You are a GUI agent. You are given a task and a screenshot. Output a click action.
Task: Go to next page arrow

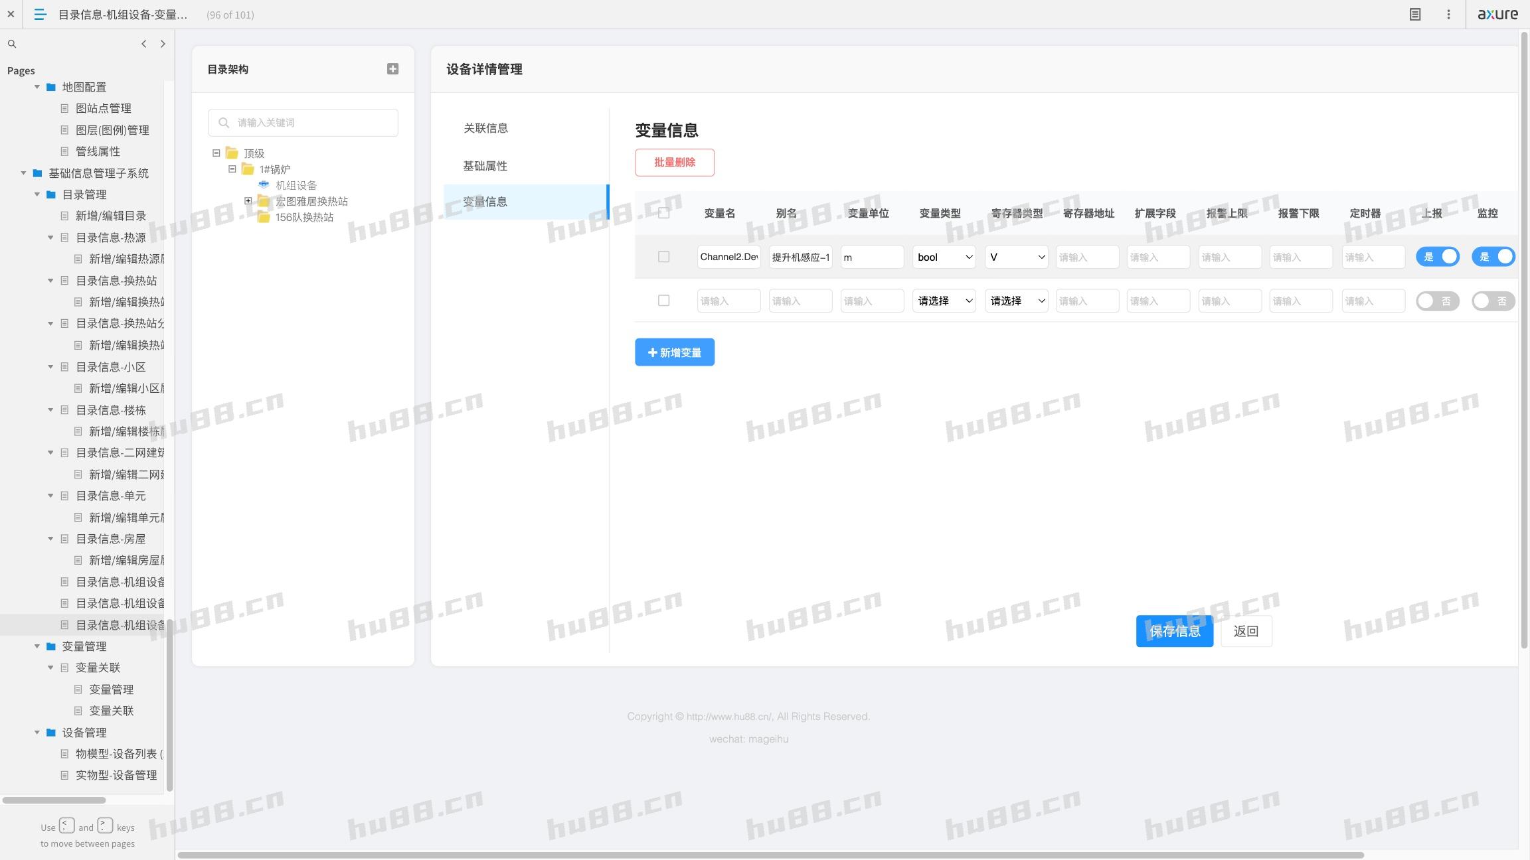(x=163, y=44)
